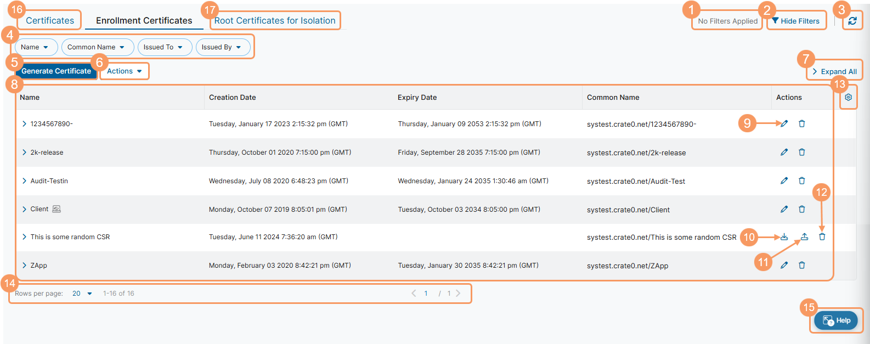870x344 pixels.
Task: Delete the 2k-release certificate
Action: pos(802,152)
